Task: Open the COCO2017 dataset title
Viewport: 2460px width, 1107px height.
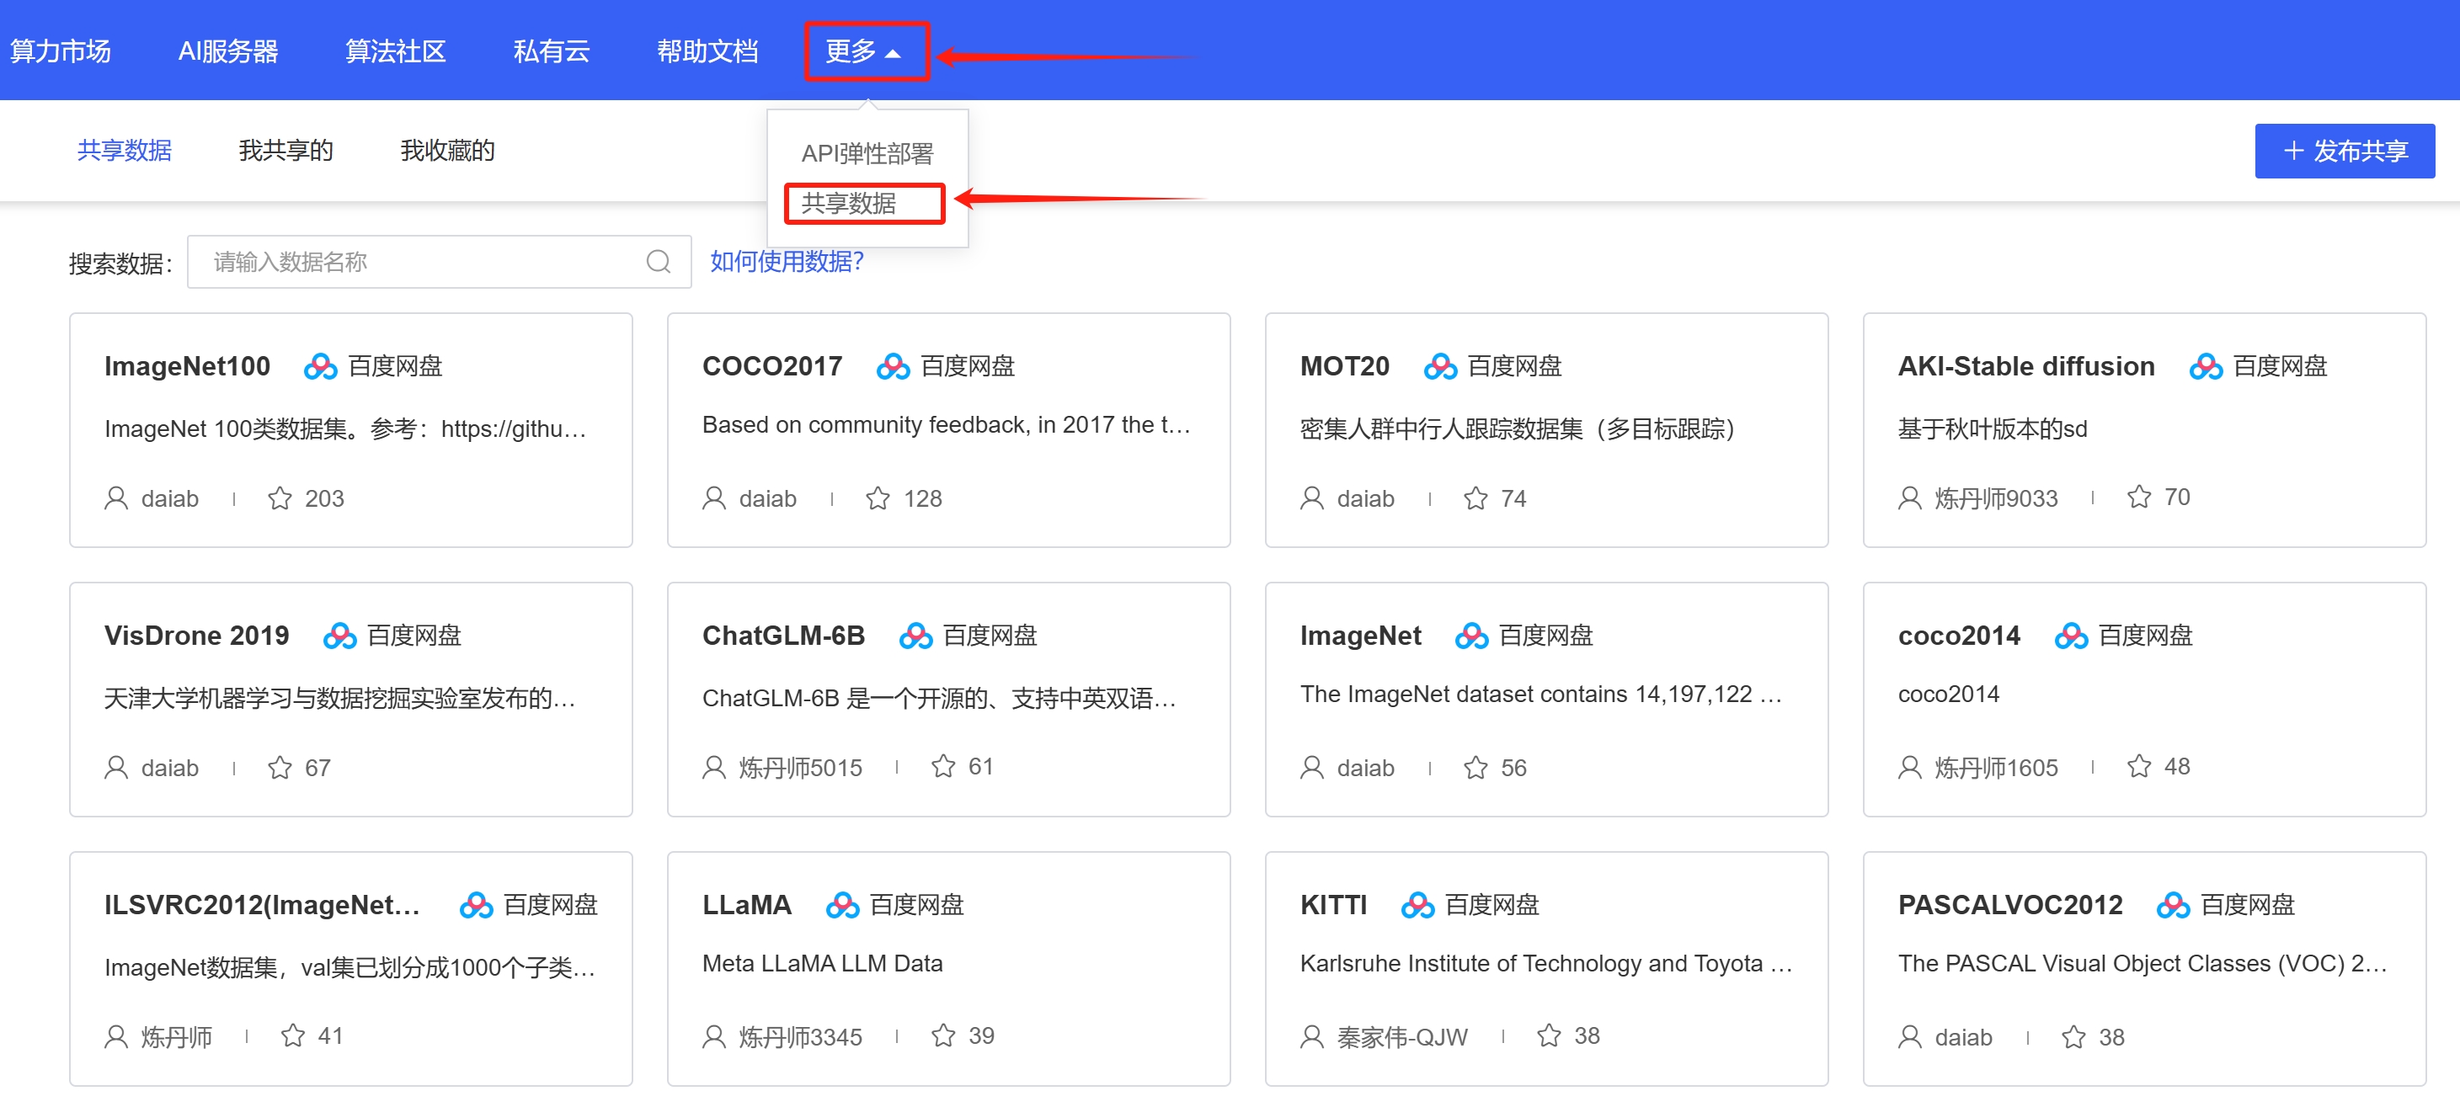Action: point(771,366)
